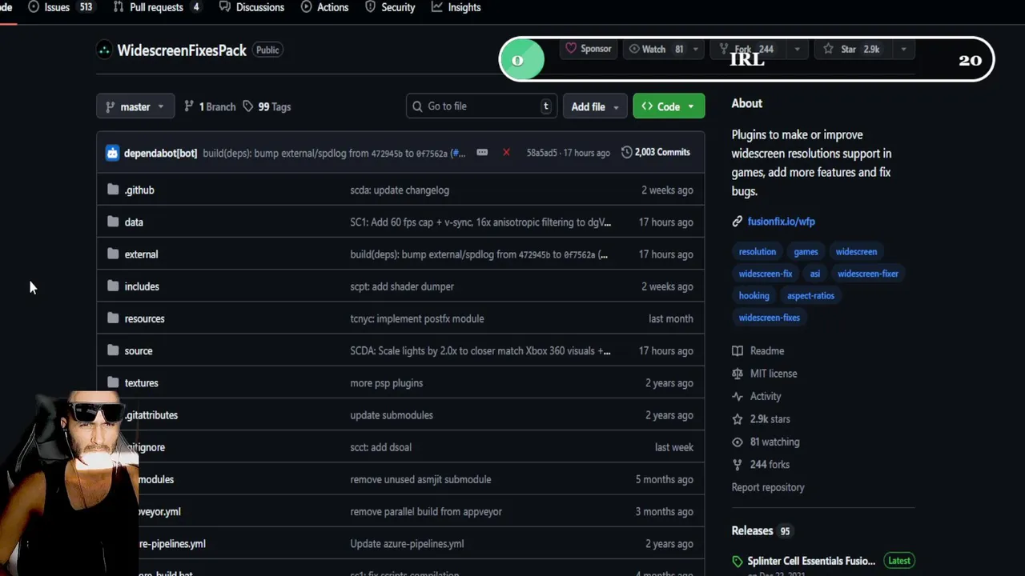Open the dependabot[bot] author link

click(160, 153)
